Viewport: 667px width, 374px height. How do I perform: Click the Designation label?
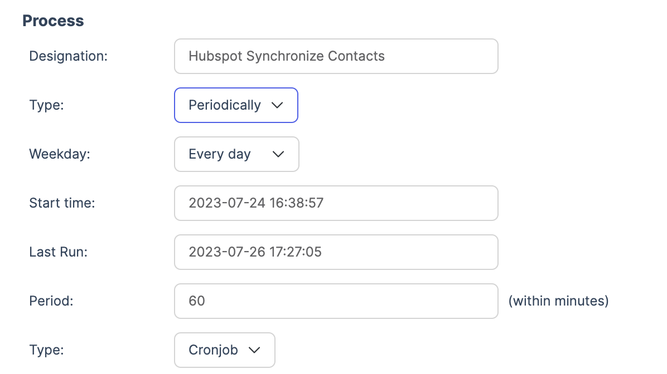pos(68,56)
